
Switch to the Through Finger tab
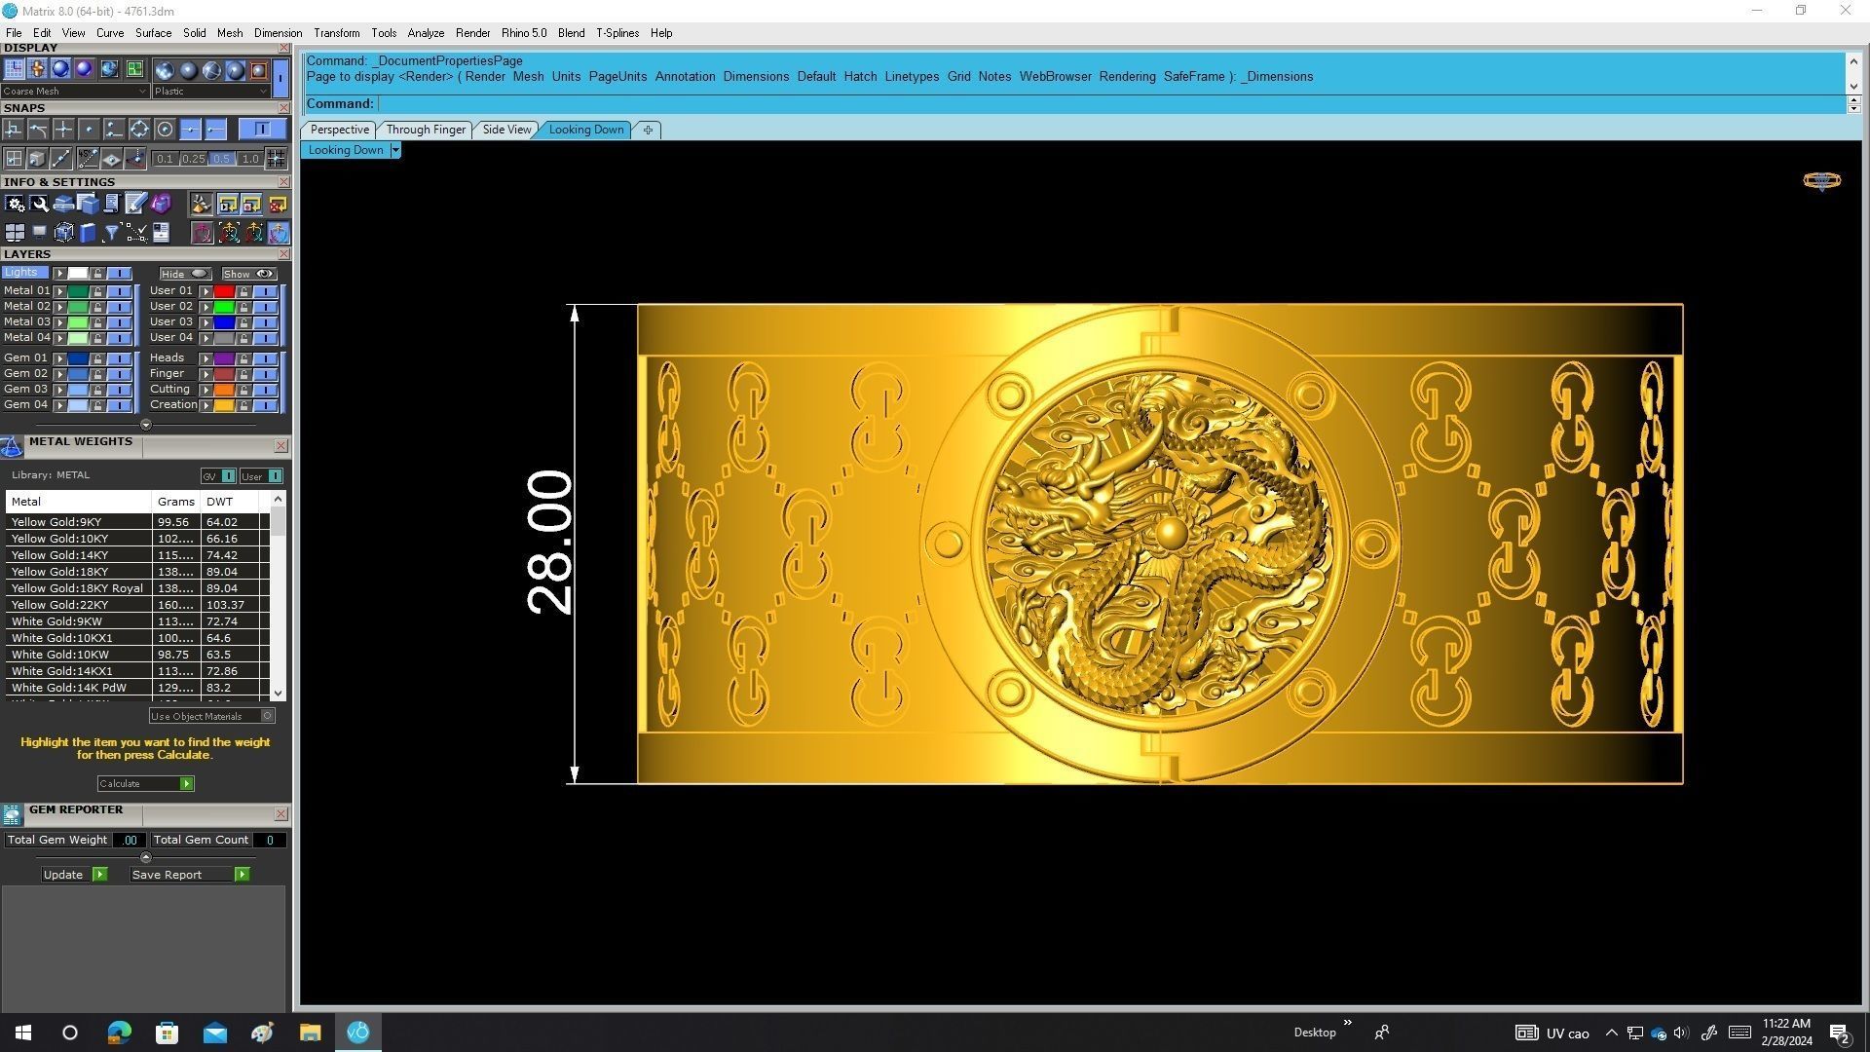[426, 130]
